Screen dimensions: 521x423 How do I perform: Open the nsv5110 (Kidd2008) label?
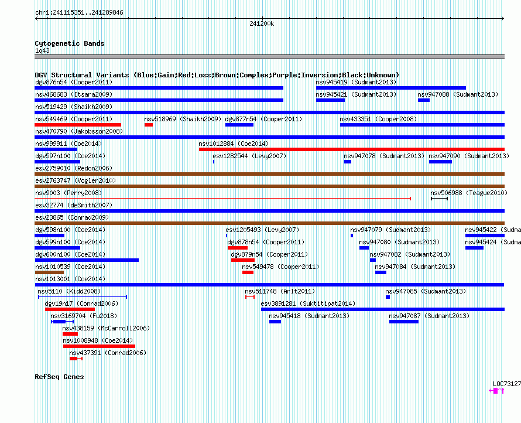(69, 291)
